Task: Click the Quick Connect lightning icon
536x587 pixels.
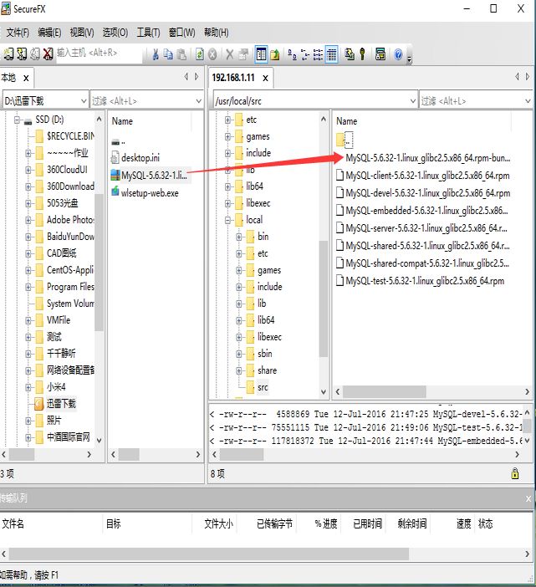Action: pyautogui.click(x=22, y=54)
